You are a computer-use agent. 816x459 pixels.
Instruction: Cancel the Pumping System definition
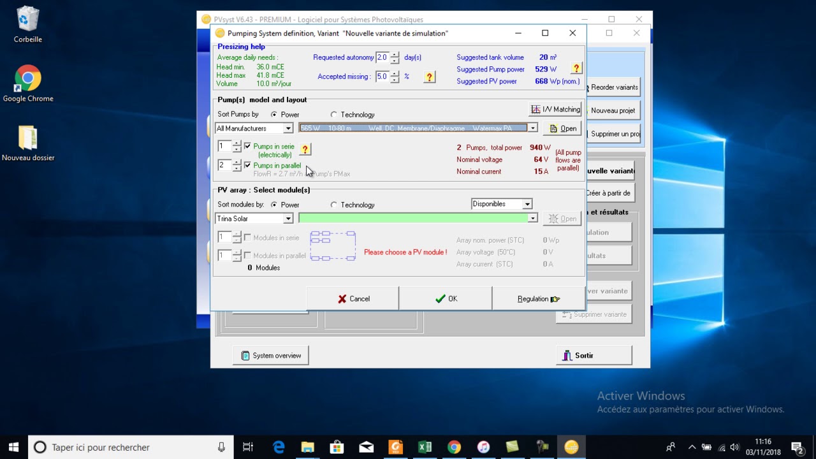(353, 298)
